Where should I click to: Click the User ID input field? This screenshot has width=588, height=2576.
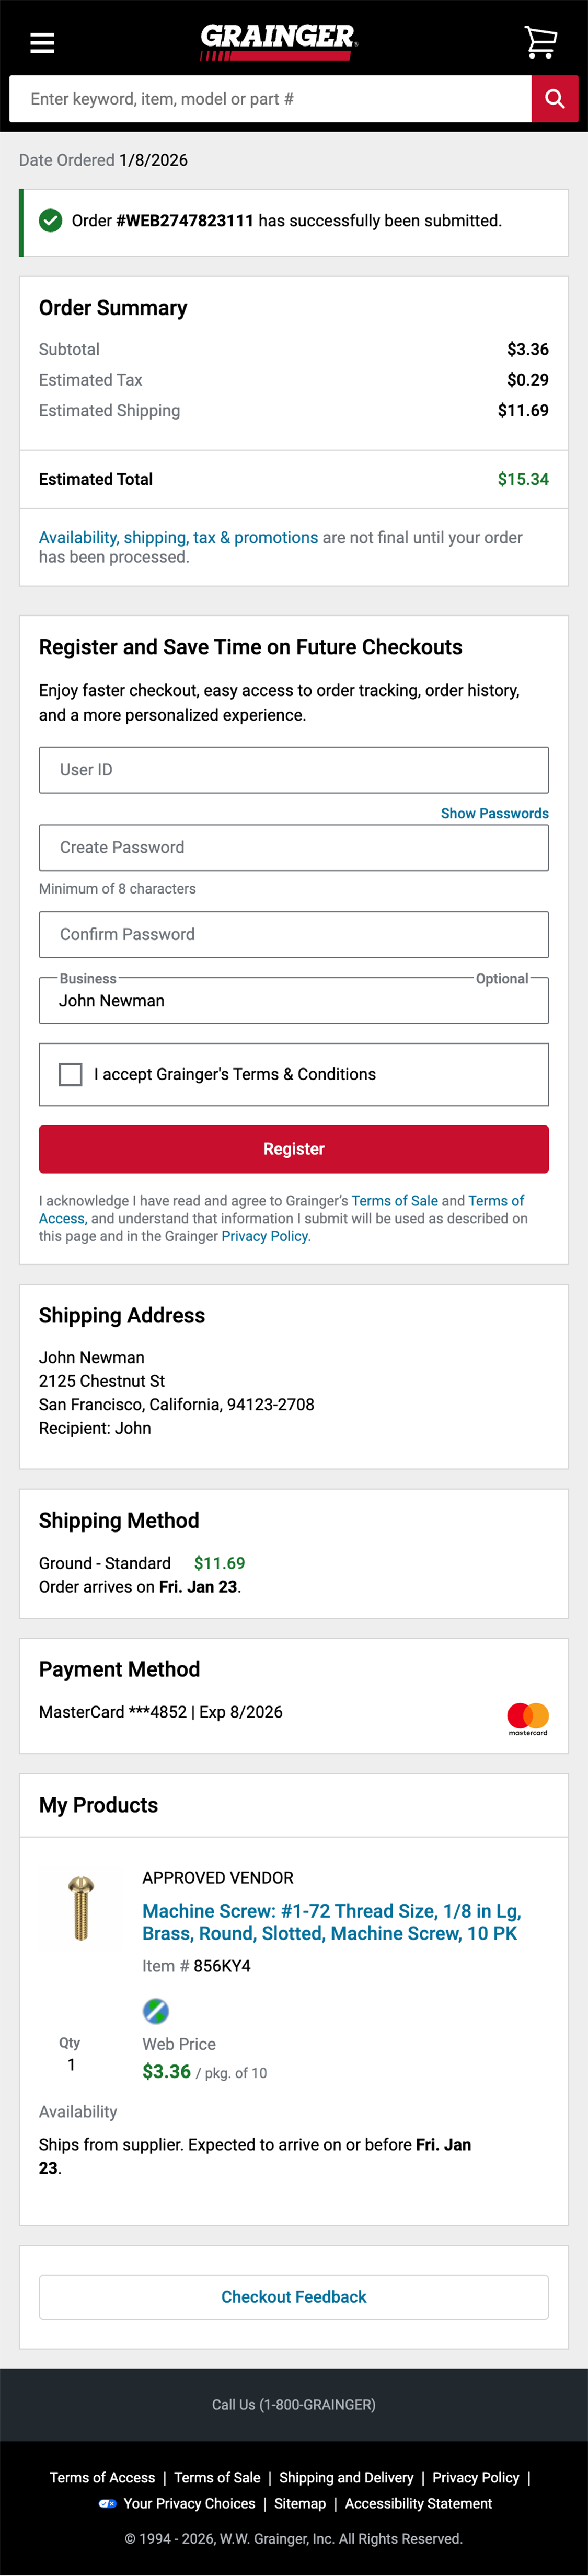(x=293, y=770)
